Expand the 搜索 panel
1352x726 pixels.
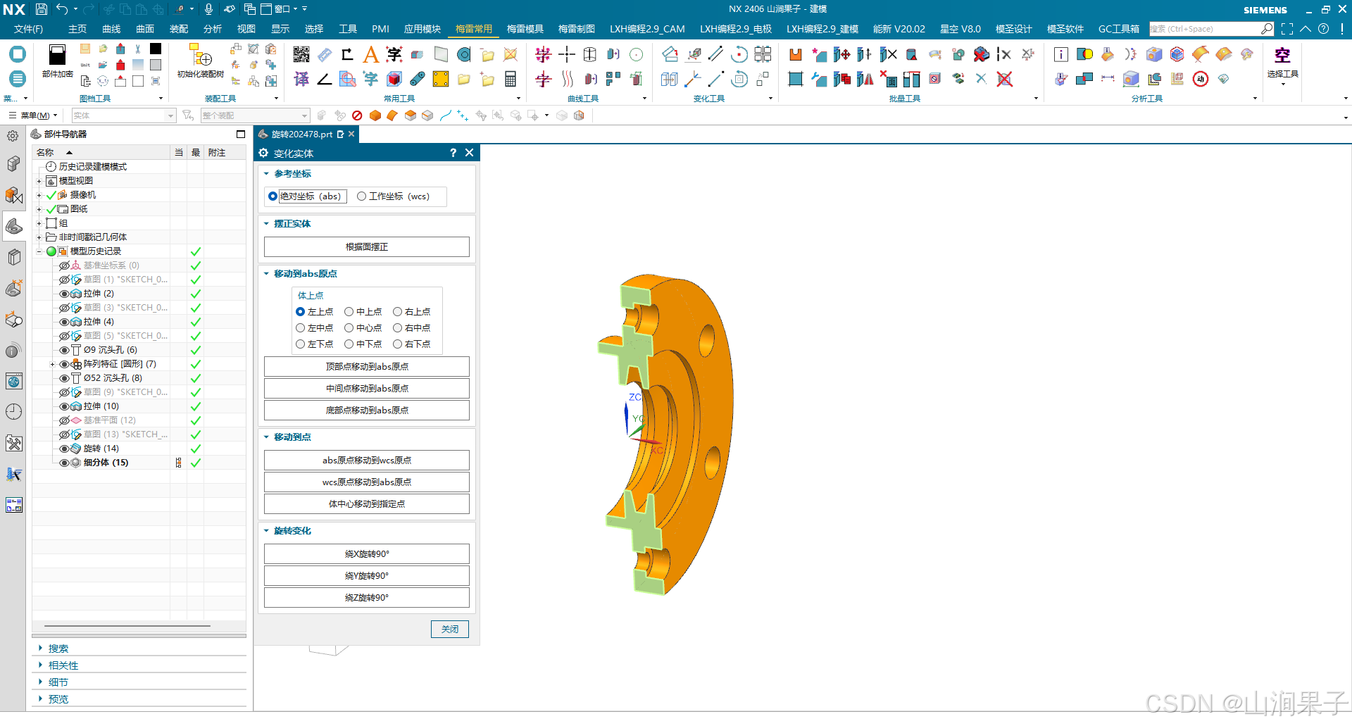(x=41, y=648)
